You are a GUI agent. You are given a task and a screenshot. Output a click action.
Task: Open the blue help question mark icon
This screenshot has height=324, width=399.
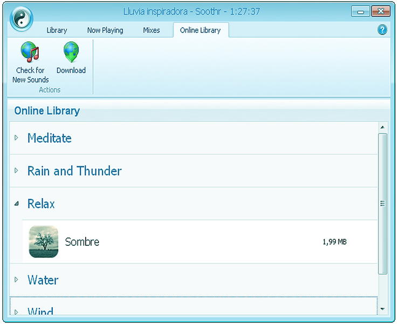pyautogui.click(x=382, y=30)
